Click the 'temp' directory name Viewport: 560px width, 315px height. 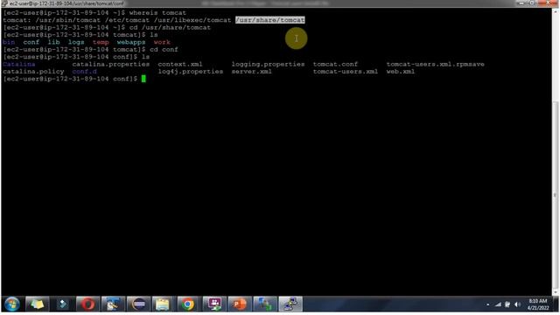pyautogui.click(x=101, y=42)
